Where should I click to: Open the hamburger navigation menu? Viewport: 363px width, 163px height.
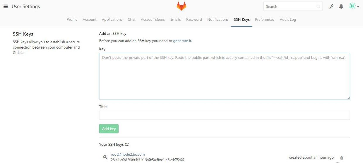click(6, 6)
